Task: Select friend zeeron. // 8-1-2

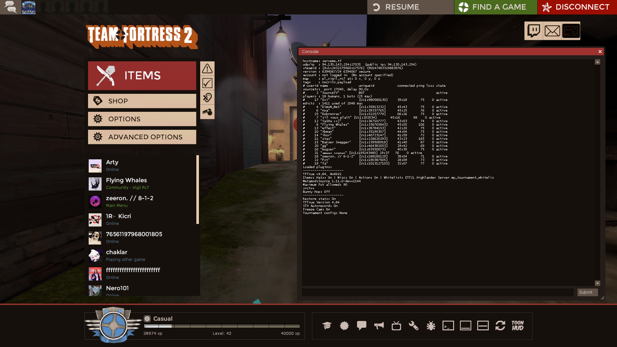Action: point(142,201)
